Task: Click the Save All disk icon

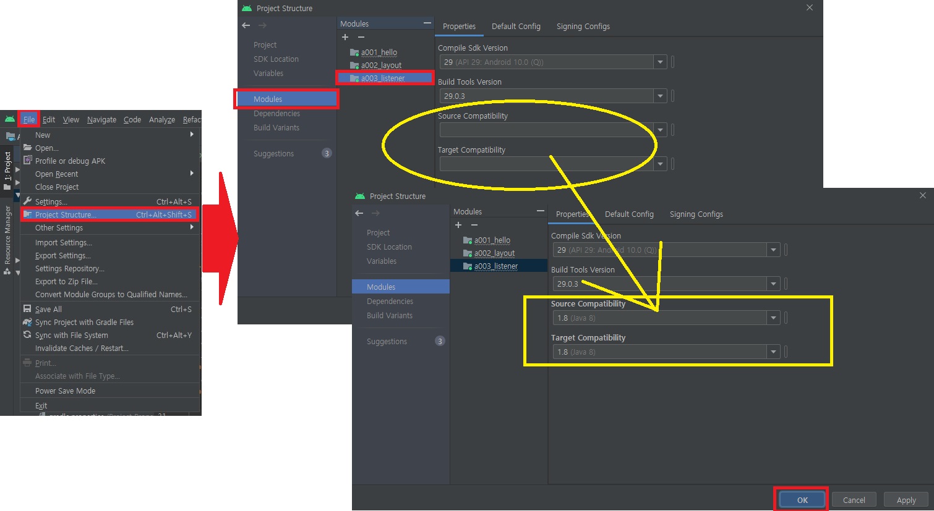Action: 27,308
